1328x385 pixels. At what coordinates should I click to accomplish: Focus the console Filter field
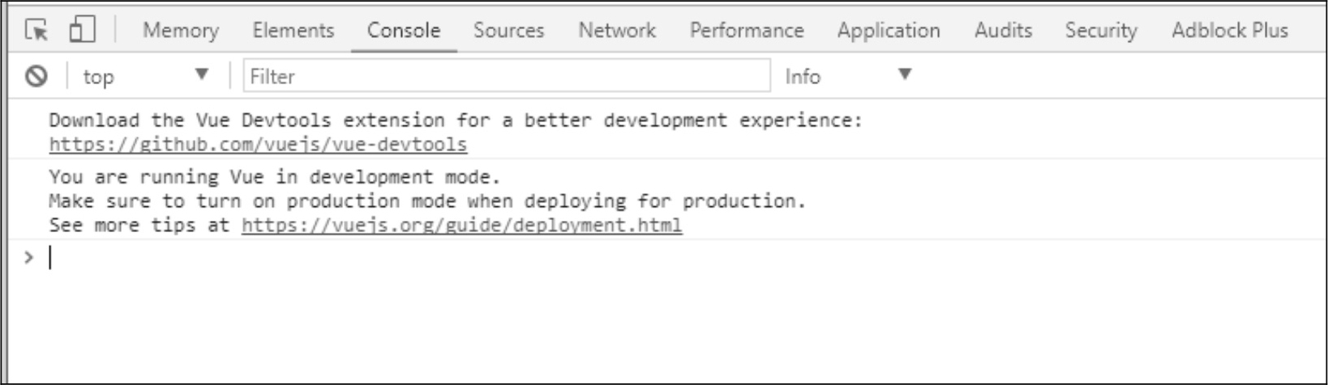[x=507, y=76]
